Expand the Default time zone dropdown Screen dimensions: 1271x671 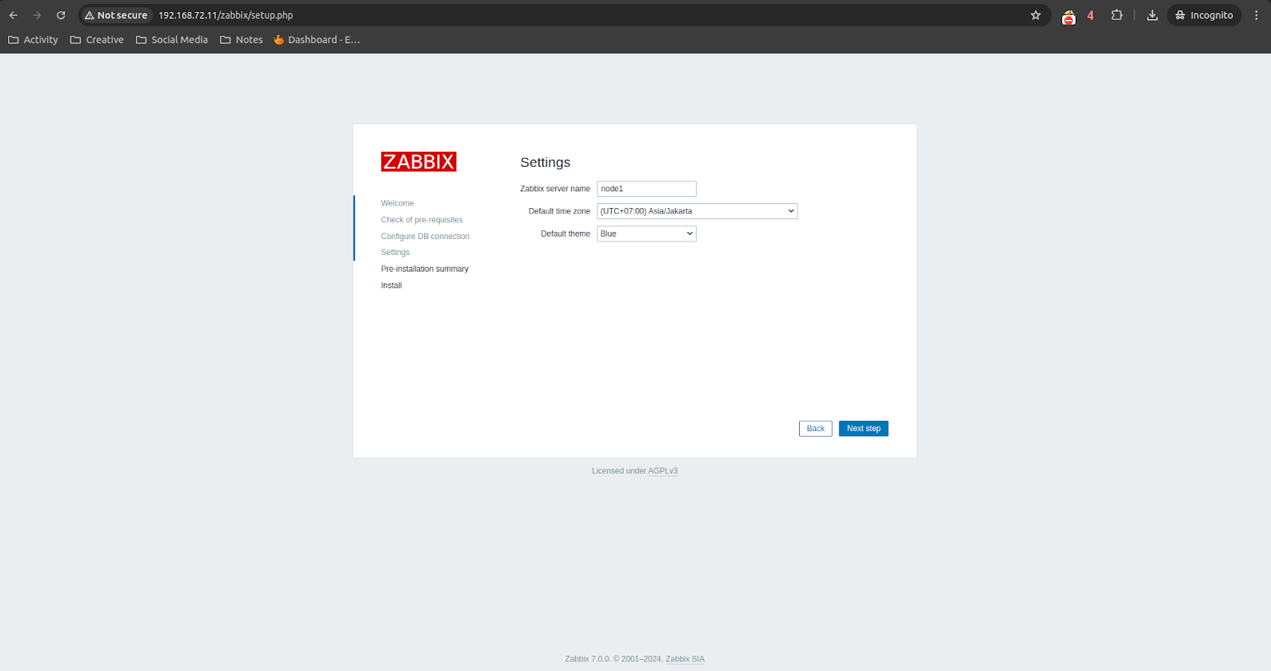(x=697, y=211)
